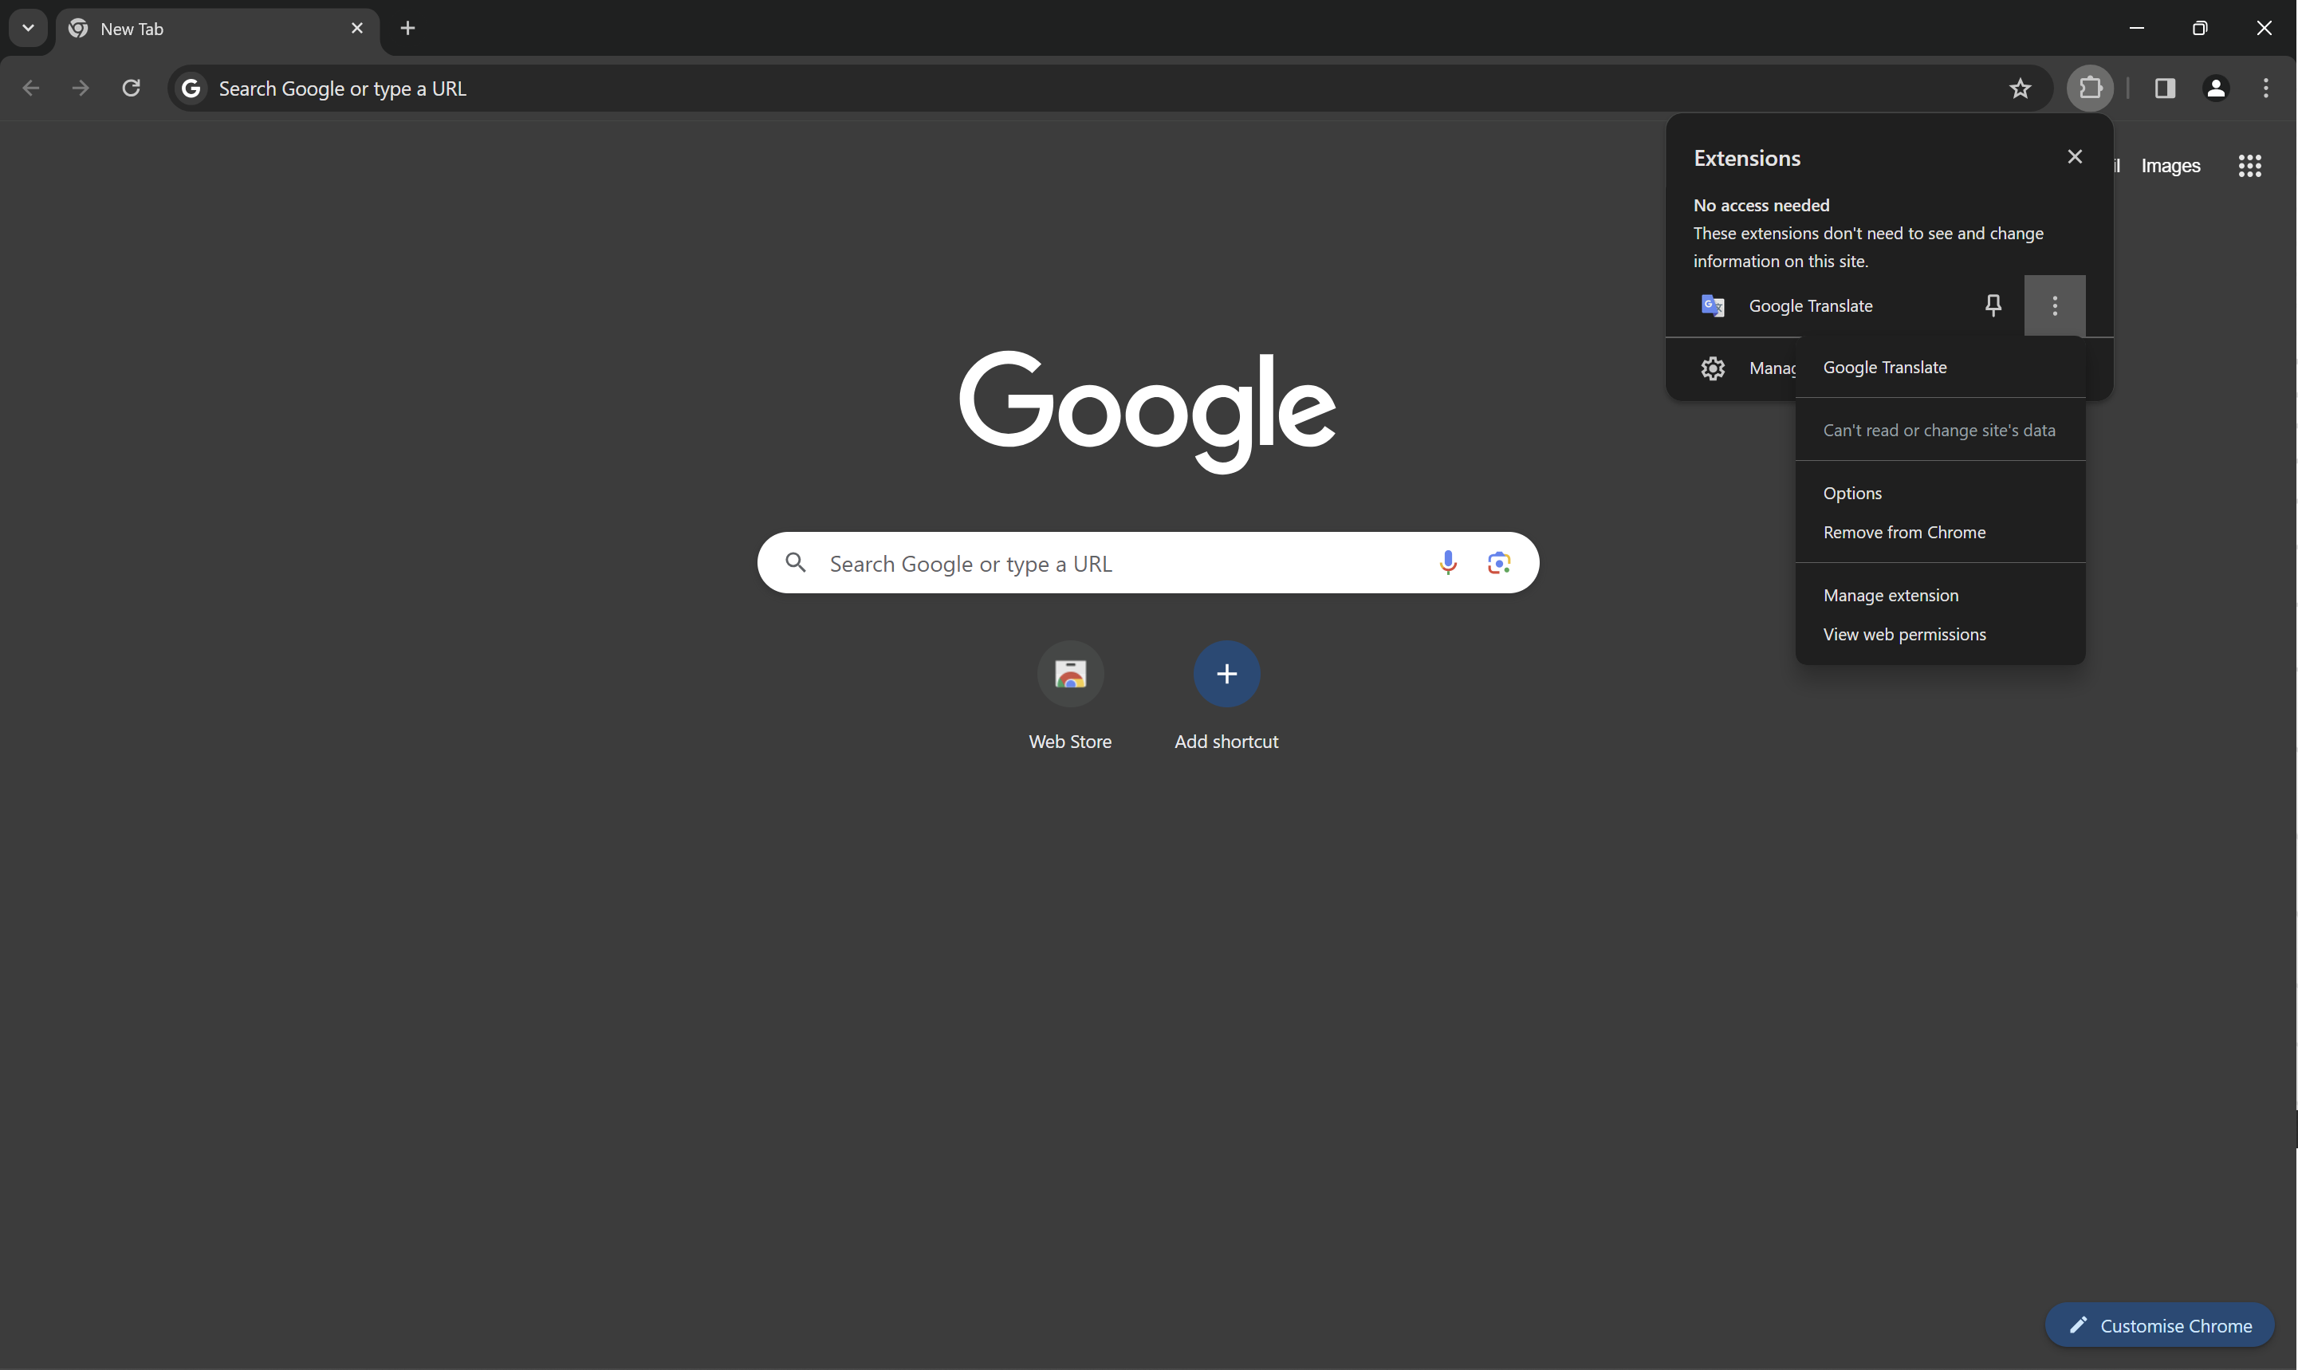Open the tab search dropdown arrow

[28, 28]
